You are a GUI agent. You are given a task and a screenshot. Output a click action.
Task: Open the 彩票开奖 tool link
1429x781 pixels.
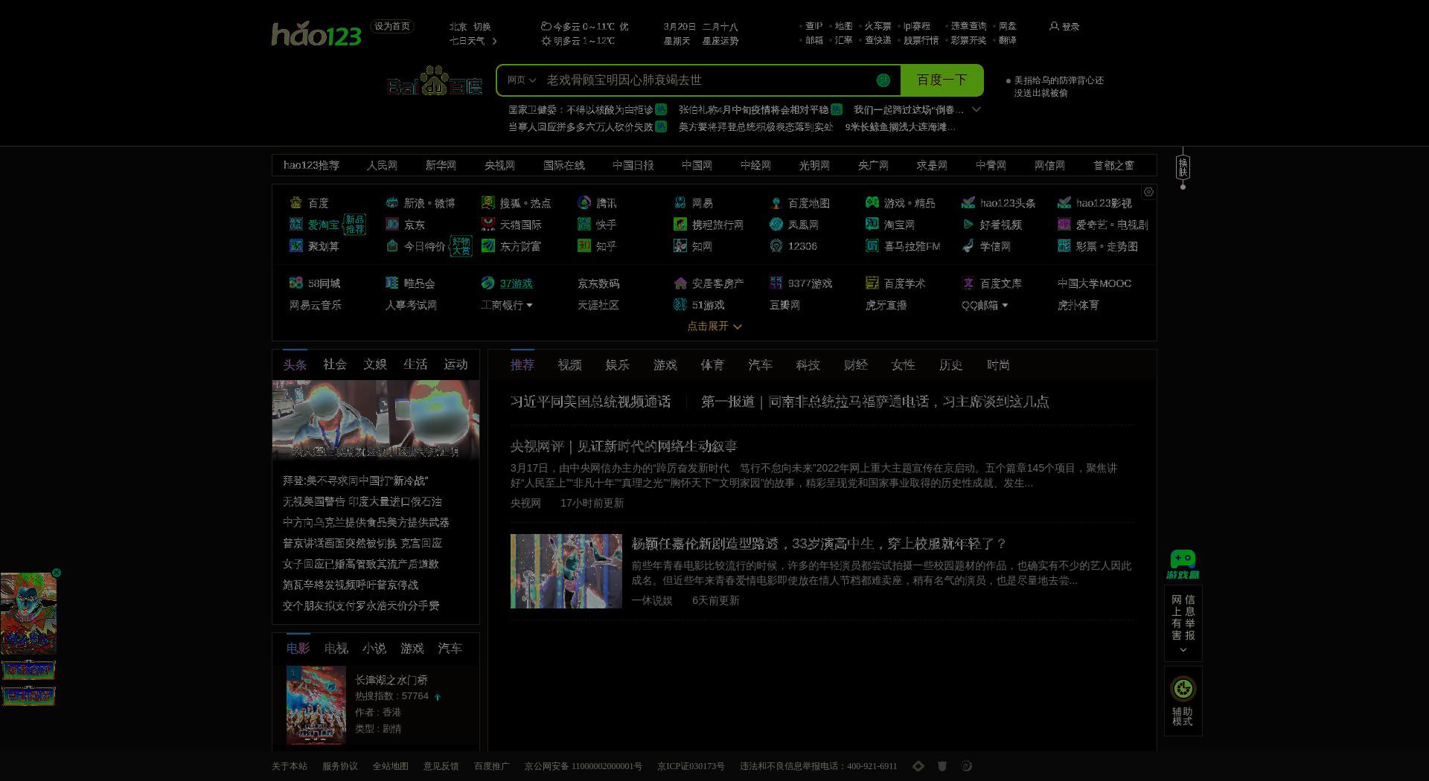(968, 40)
